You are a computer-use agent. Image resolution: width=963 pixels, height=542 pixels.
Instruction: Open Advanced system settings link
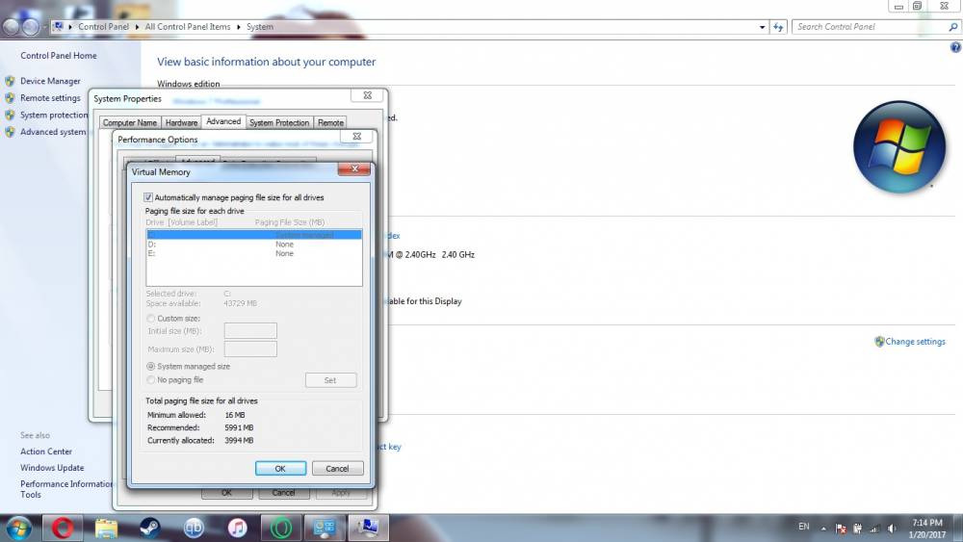[x=53, y=132]
